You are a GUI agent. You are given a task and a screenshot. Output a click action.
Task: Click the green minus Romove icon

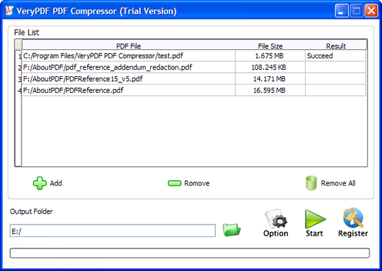click(x=174, y=183)
